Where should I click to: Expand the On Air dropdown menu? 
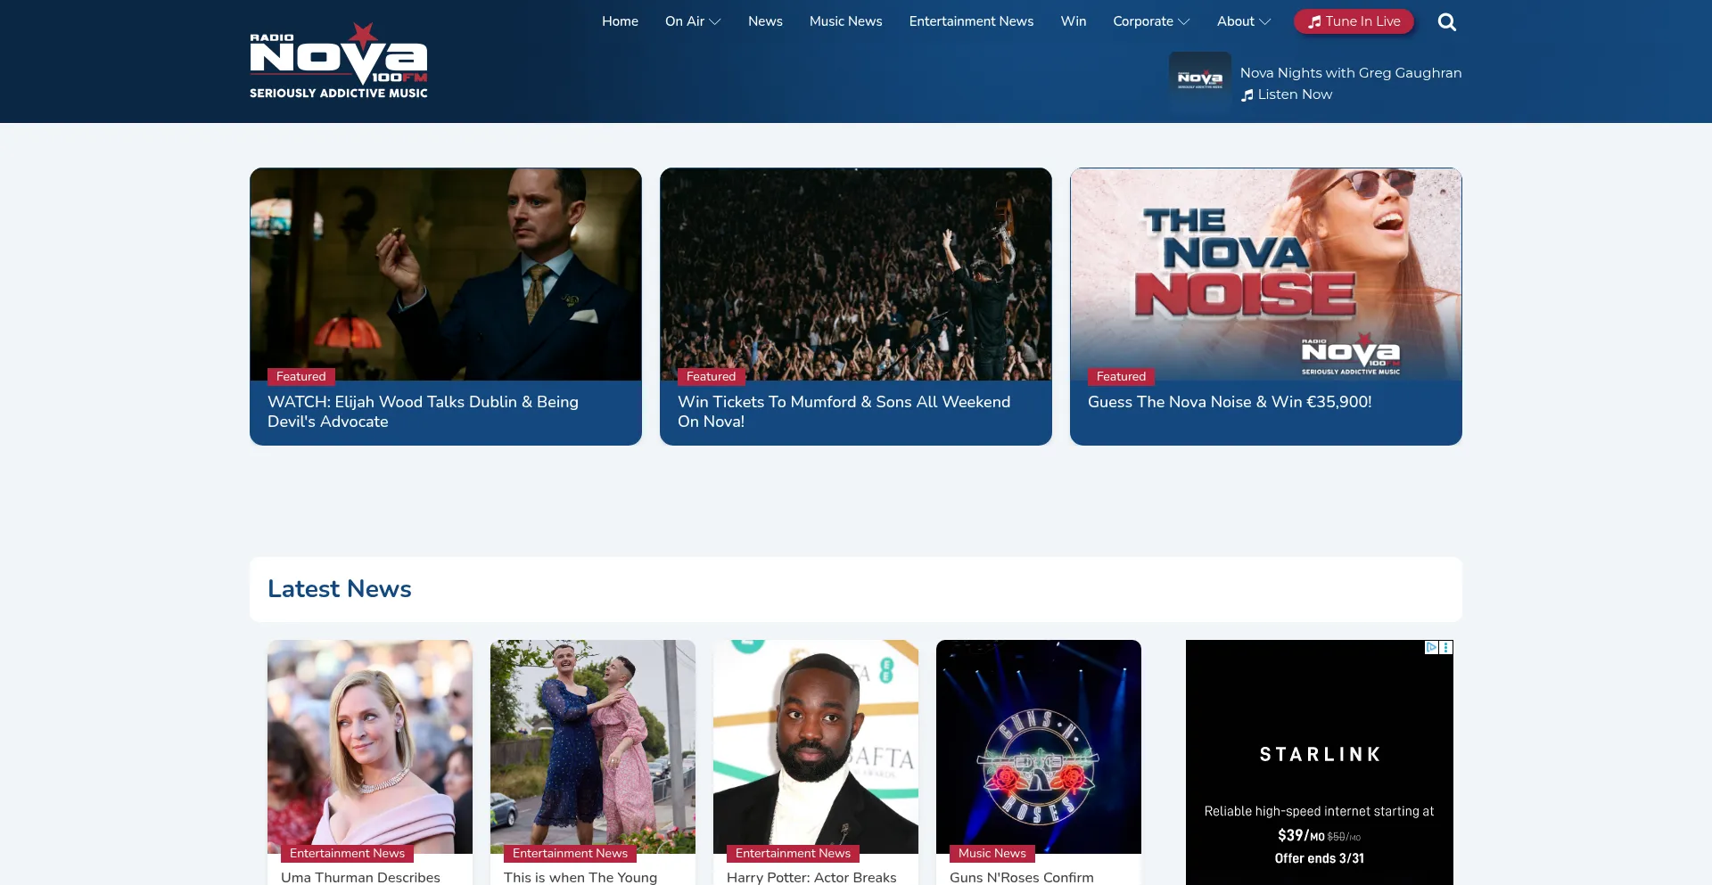pos(693,21)
